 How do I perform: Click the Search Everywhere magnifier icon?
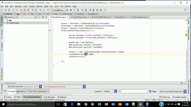coord(185,10)
